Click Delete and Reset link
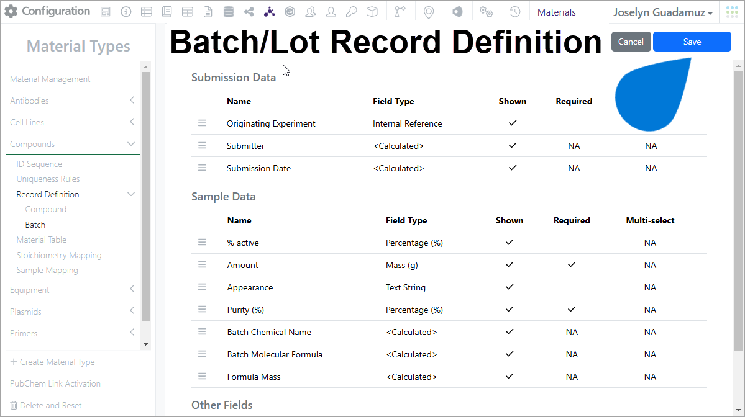745x417 pixels. (x=46, y=405)
